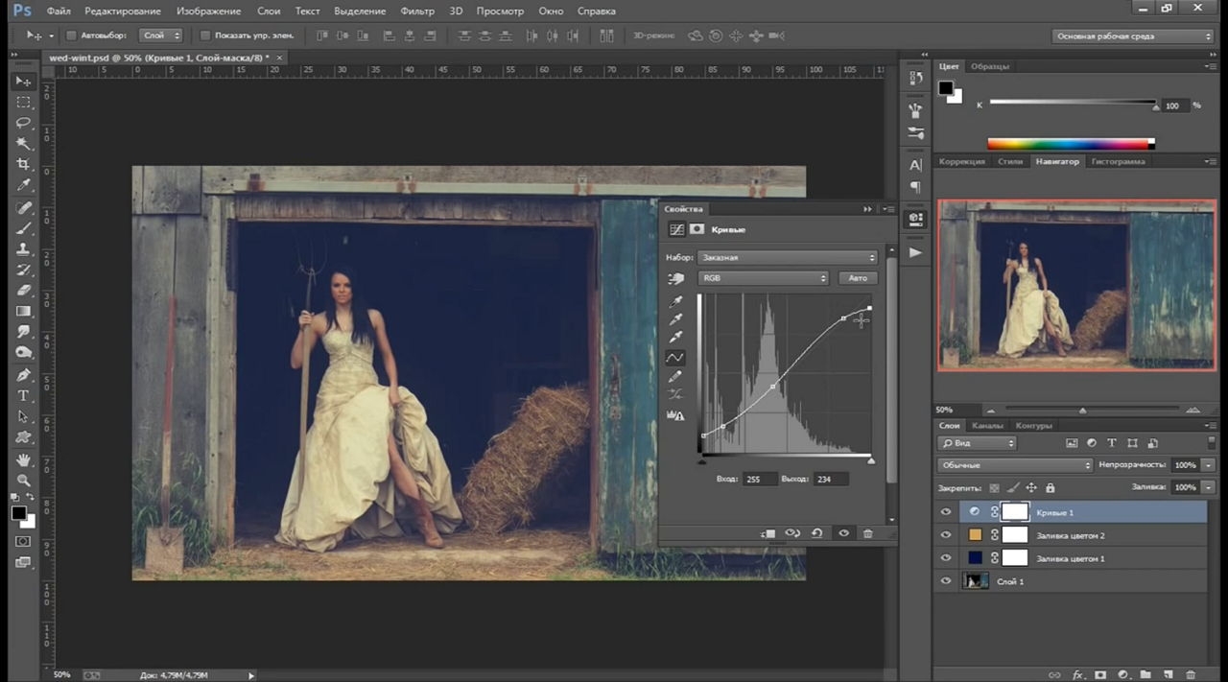Screen dimensions: 1228x682
Task: Toggle lock all padlock
Action: click(x=1051, y=487)
